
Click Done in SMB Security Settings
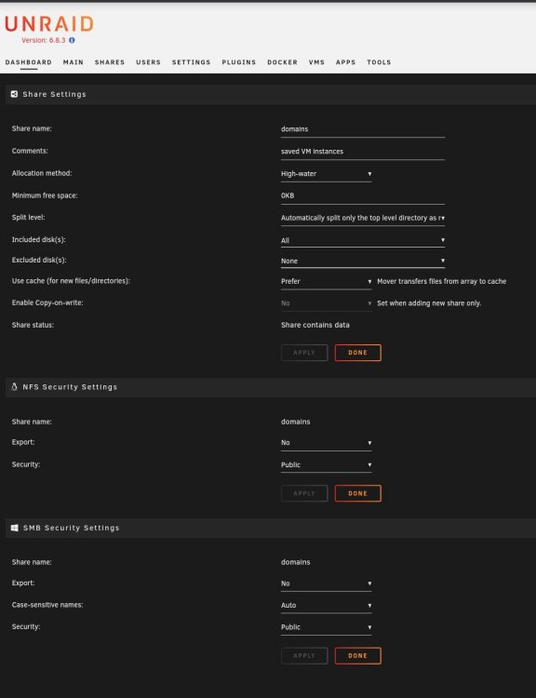pyautogui.click(x=358, y=656)
